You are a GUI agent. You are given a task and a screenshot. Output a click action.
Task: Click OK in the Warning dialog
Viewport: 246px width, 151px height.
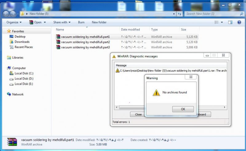coord(183,109)
